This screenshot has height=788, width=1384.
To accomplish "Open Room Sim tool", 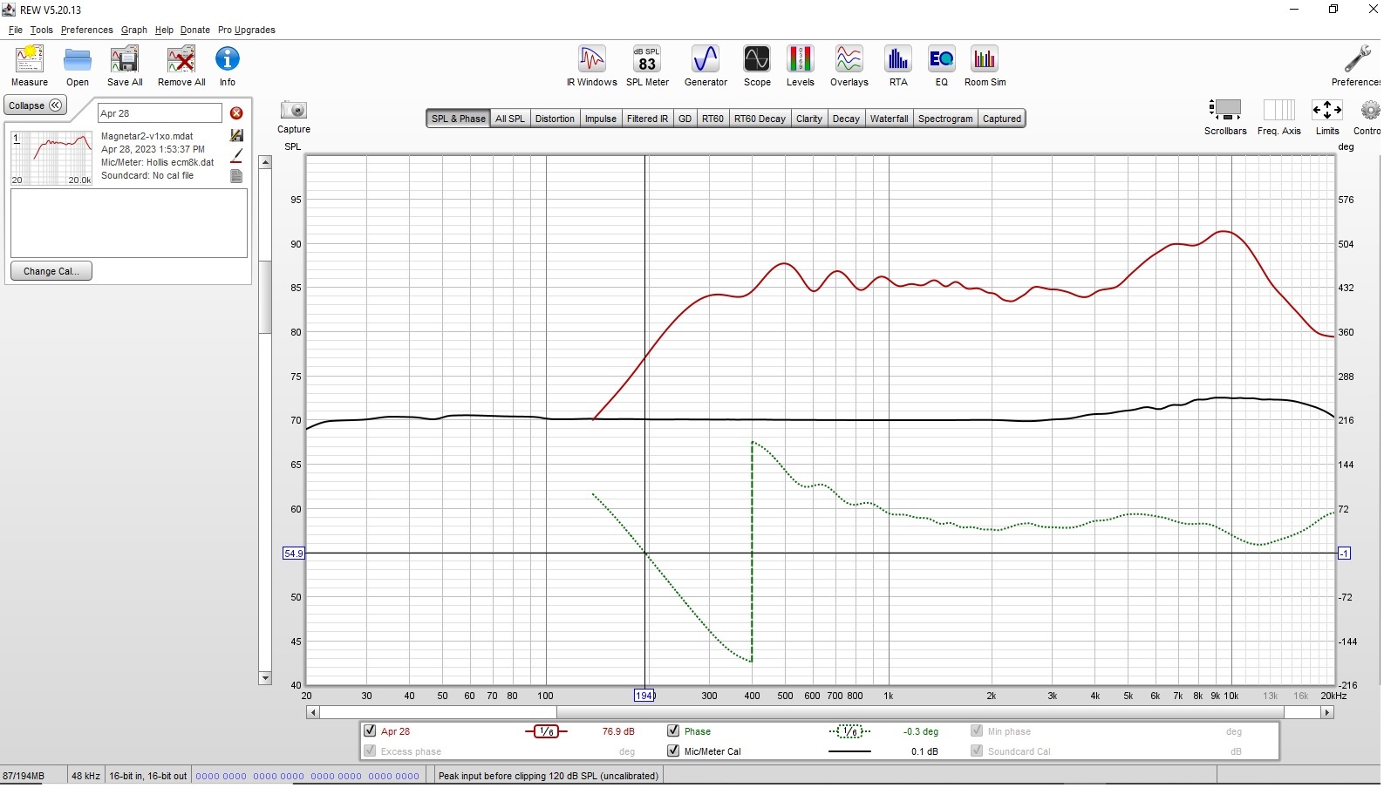I will 985,66.
